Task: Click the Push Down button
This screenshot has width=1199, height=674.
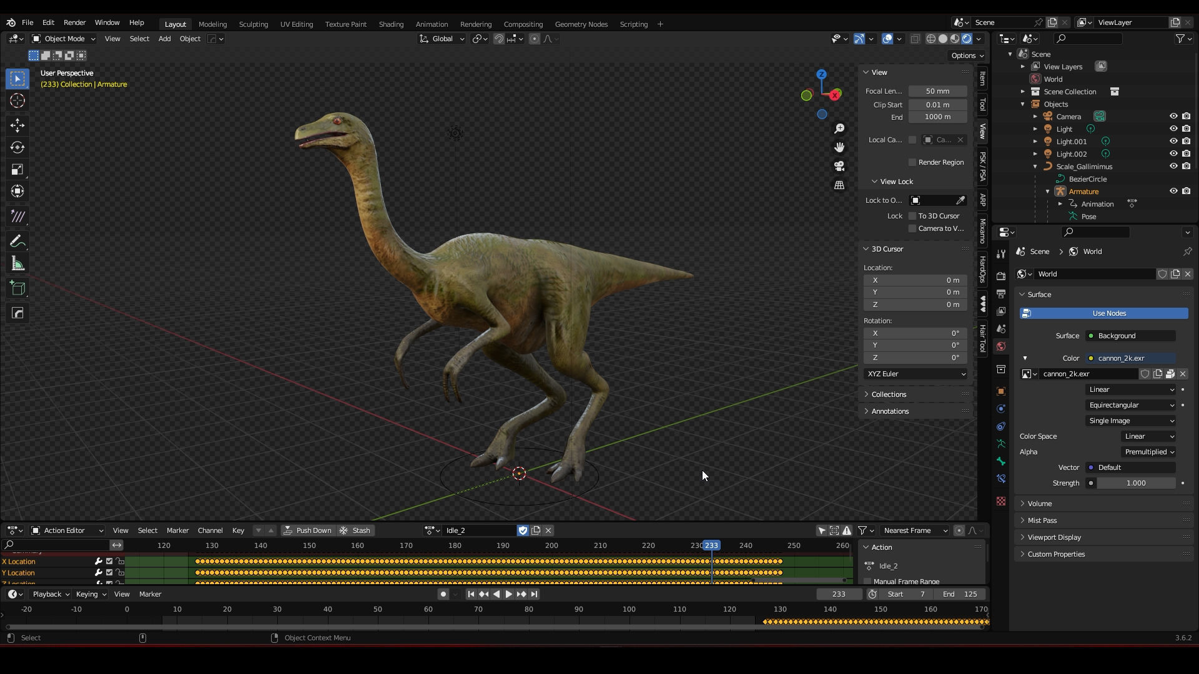Action: coord(308,530)
